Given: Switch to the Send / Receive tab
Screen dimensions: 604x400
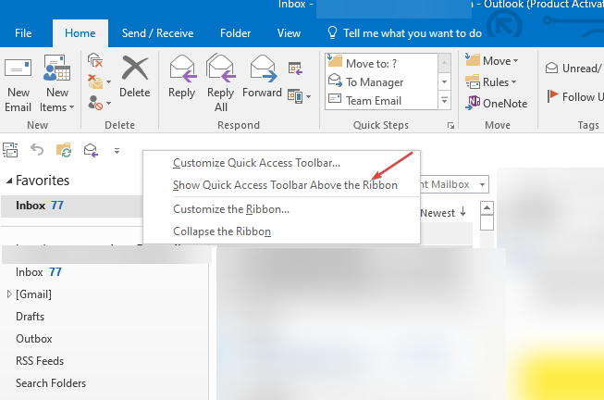Looking at the screenshot, I should pyautogui.click(x=157, y=33).
